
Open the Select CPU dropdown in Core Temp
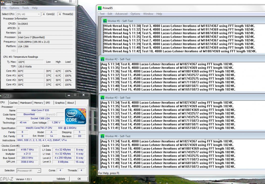(28, 14)
